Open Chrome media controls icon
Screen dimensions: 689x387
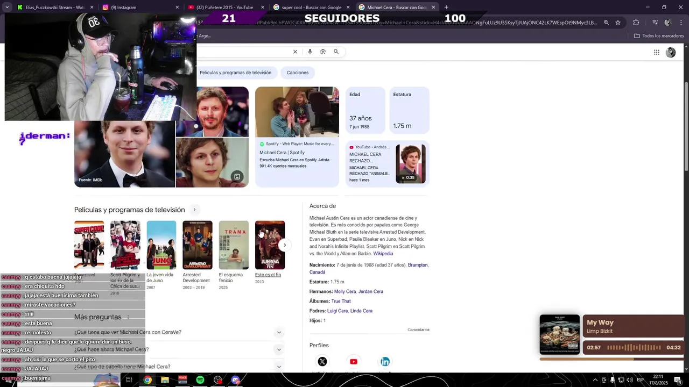(x=655, y=23)
